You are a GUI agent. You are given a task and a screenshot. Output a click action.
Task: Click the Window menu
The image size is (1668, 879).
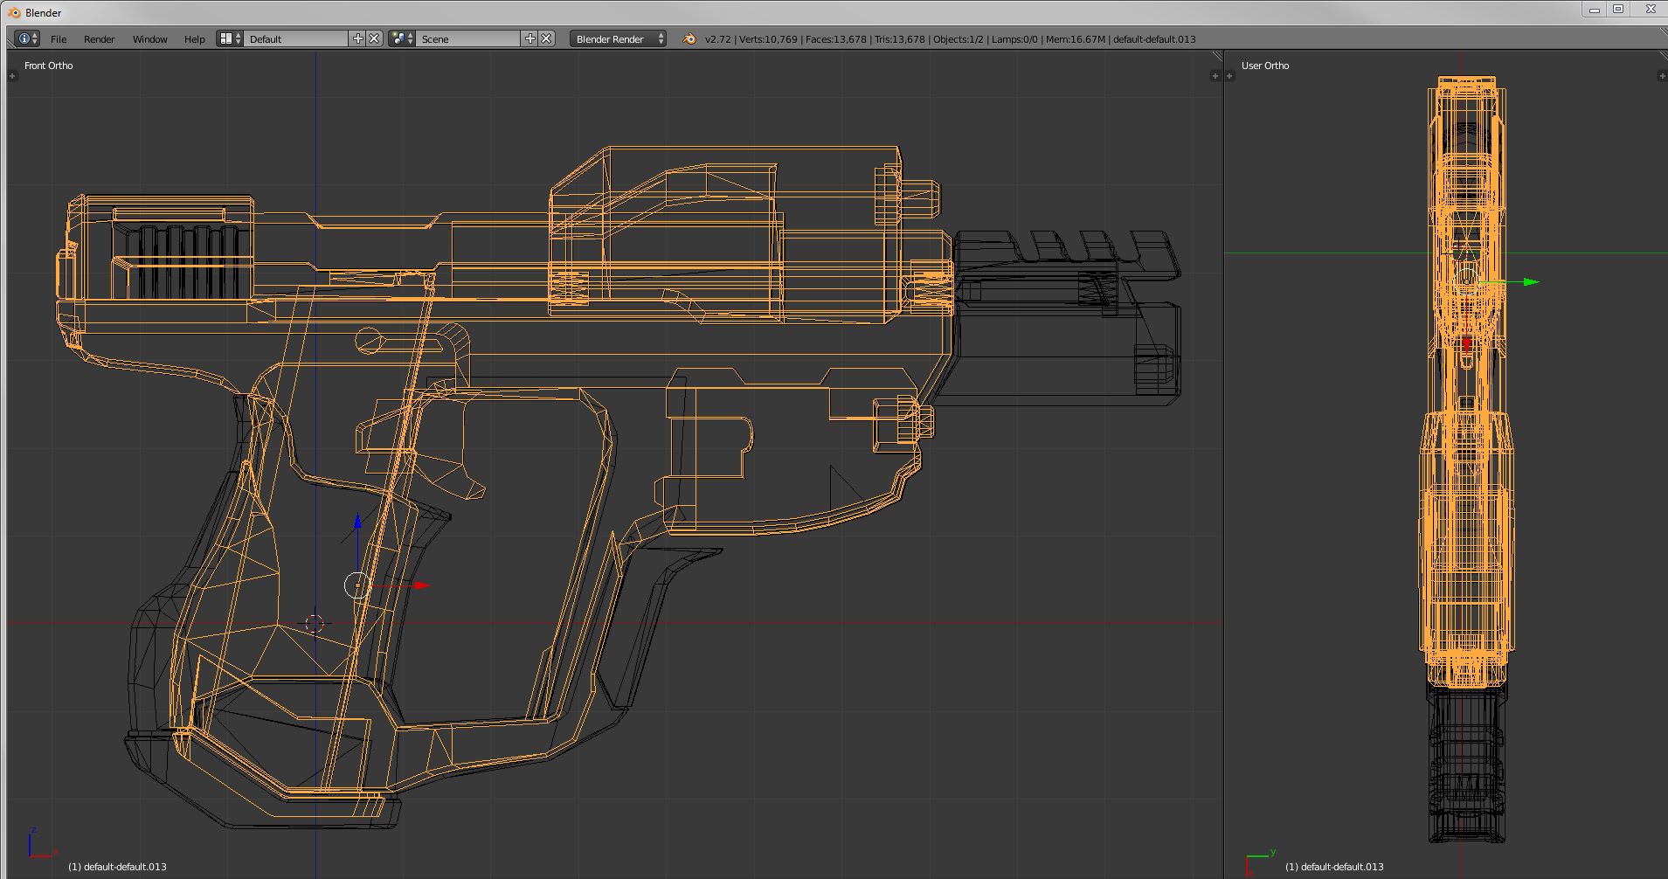[x=149, y=39]
